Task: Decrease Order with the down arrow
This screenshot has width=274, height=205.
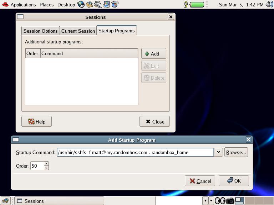Action: (x=46, y=168)
